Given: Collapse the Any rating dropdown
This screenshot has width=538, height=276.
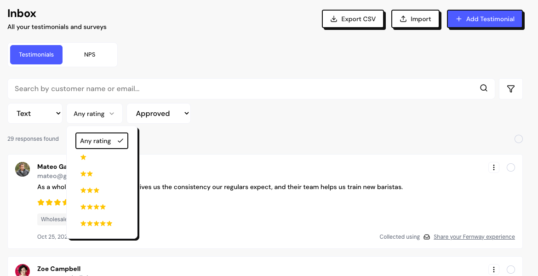Looking at the screenshot, I should point(94,114).
